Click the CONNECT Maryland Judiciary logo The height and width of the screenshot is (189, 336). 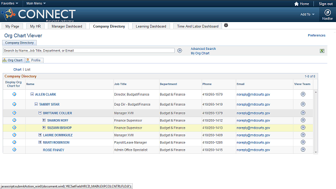(38, 15)
